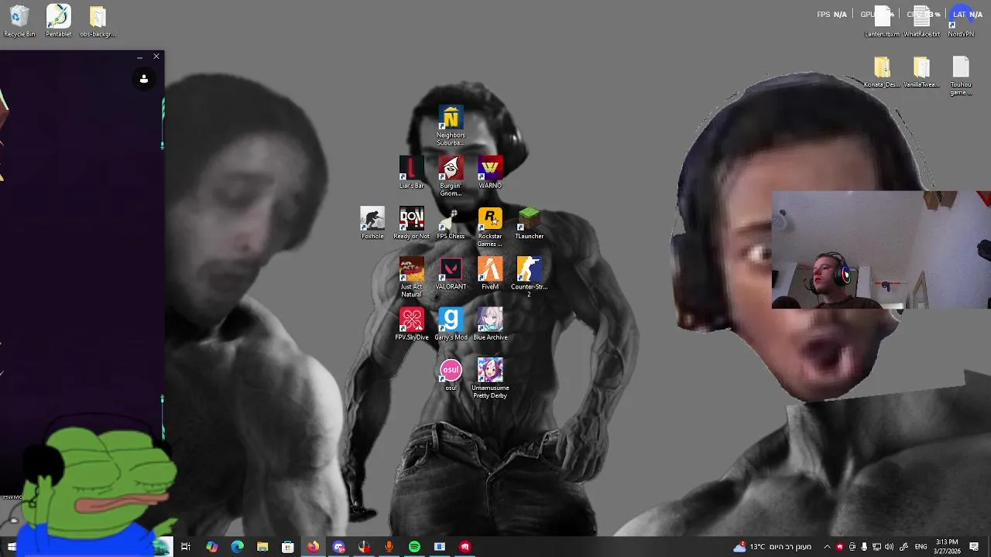Launch Foxhole desktop shortcut
This screenshot has width=991, height=557.
[x=372, y=223]
